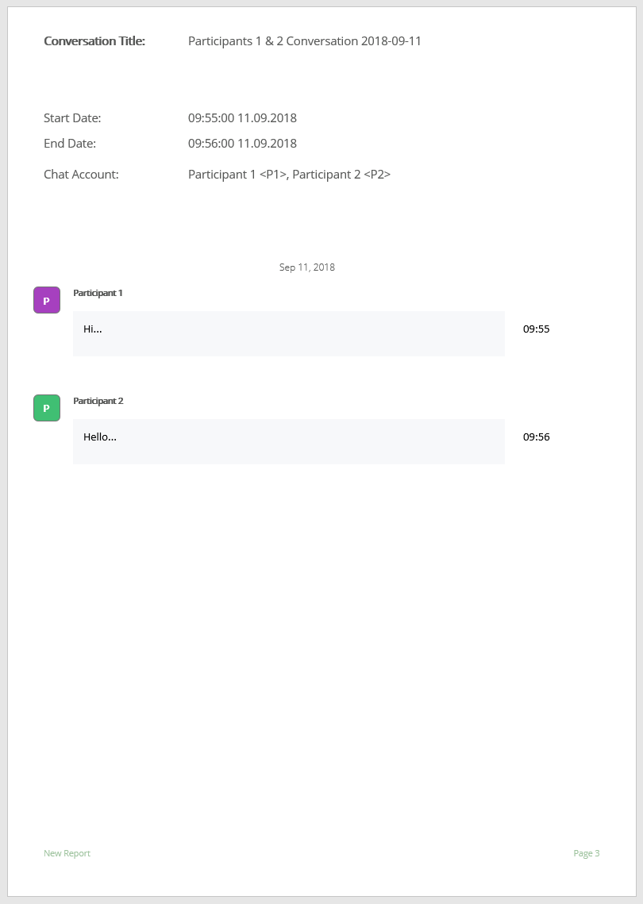Select the Participant 1 sender name
Viewport: 643px width, 904px height.
[98, 293]
